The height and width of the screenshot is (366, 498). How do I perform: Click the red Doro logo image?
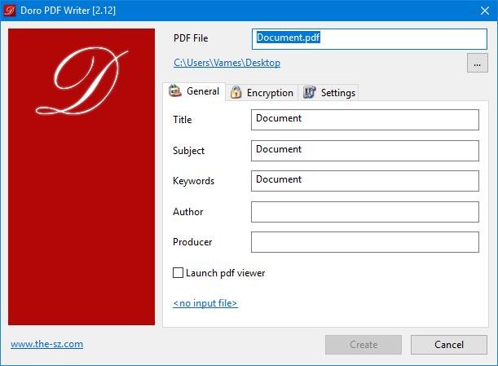point(82,177)
